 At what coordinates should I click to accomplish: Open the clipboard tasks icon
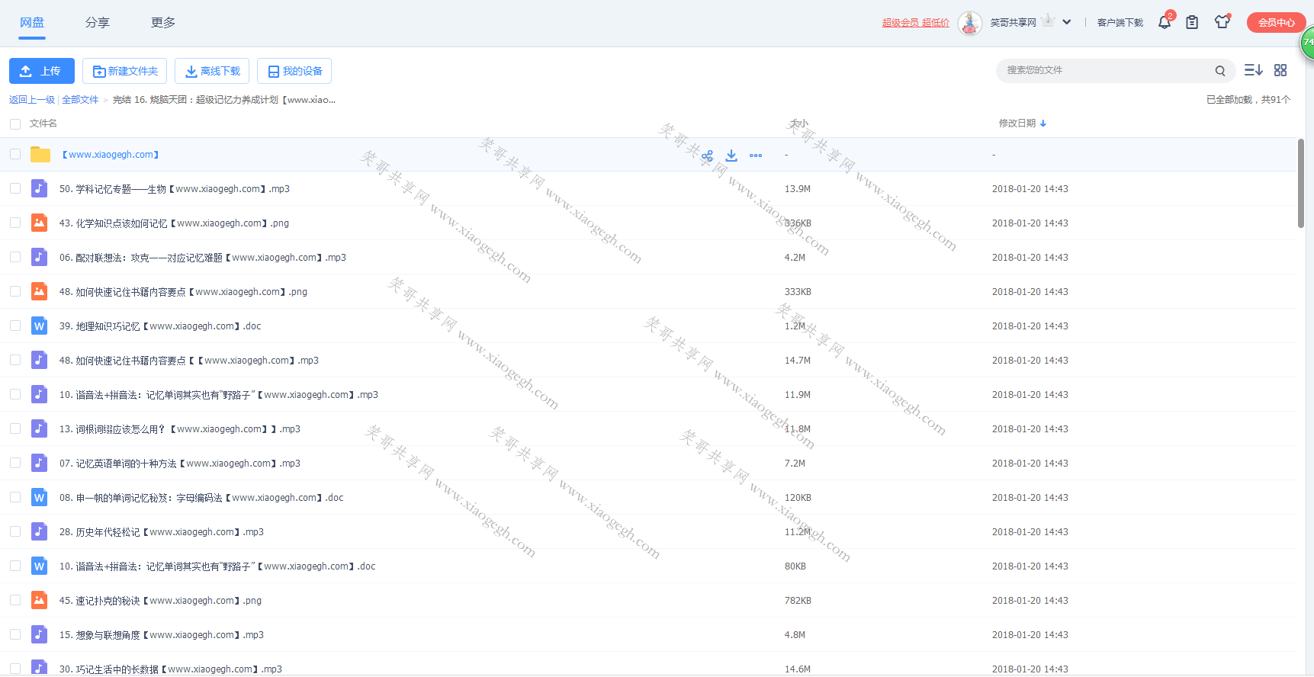1192,22
